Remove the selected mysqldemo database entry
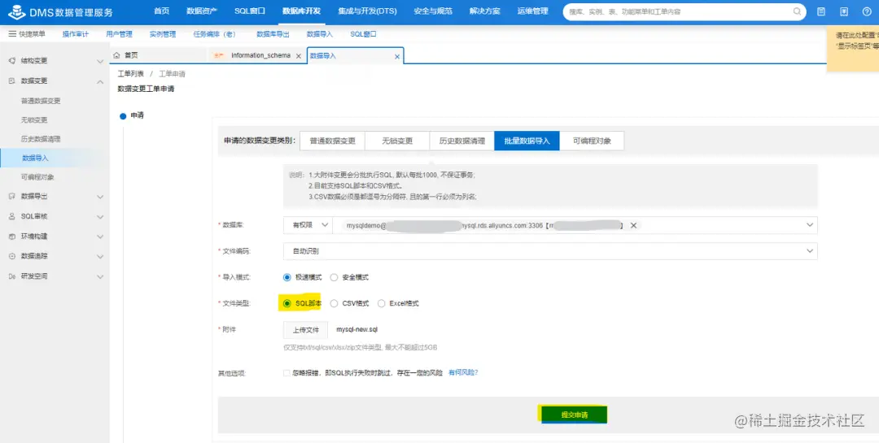Screen dimensions: 879x443 (633, 225)
